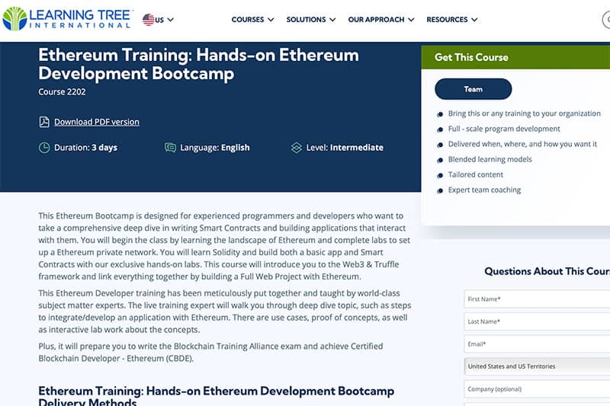Screen dimensions: 610x406
Task: Click the Team button
Action: tap(473, 89)
